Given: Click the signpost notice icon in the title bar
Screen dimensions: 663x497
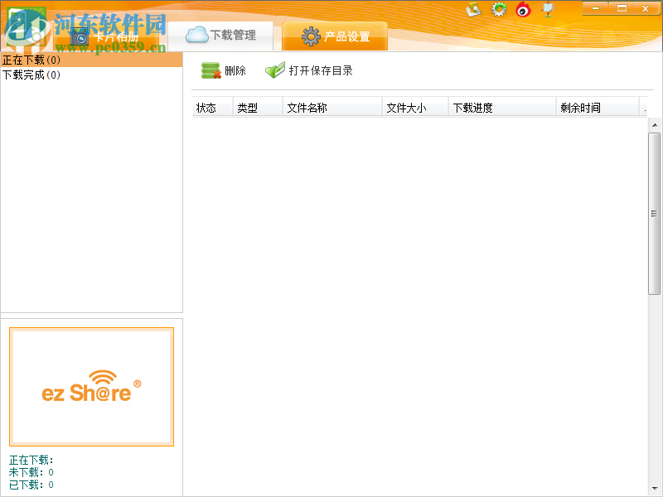Looking at the screenshot, I should point(547,9).
